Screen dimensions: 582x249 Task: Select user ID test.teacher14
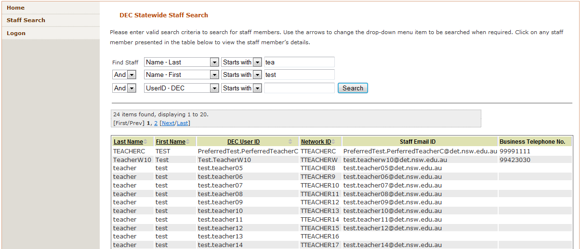coord(220,245)
